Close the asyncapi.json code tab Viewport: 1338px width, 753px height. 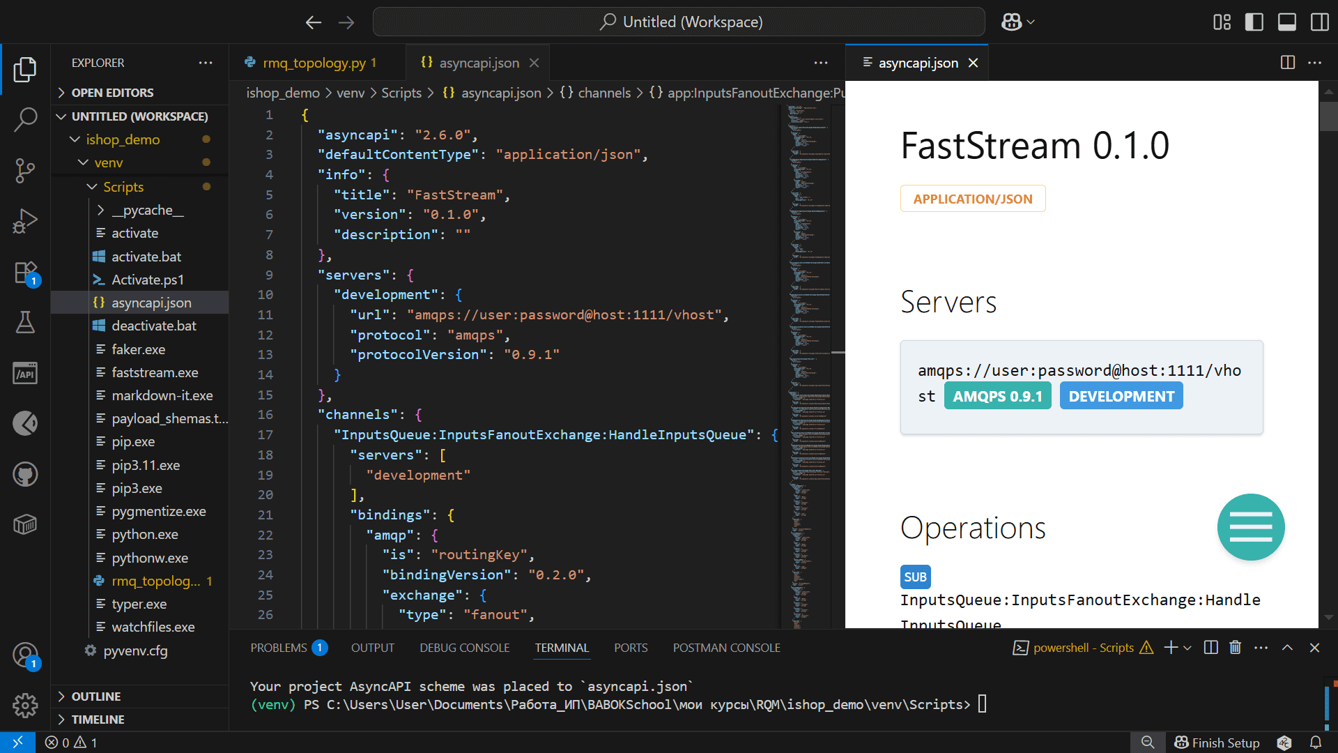tap(535, 63)
